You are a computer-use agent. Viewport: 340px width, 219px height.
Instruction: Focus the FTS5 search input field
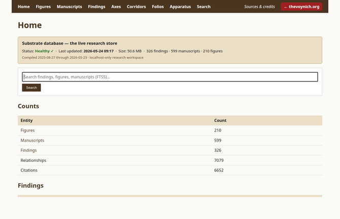[x=170, y=77]
